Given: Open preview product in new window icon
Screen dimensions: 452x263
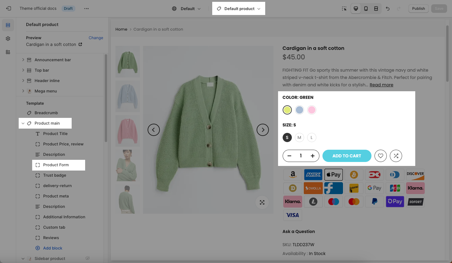Looking at the screenshot, I should pyautogui.click(x=80, y=44).
